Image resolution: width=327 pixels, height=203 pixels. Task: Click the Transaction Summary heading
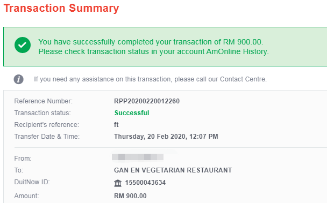61,9
